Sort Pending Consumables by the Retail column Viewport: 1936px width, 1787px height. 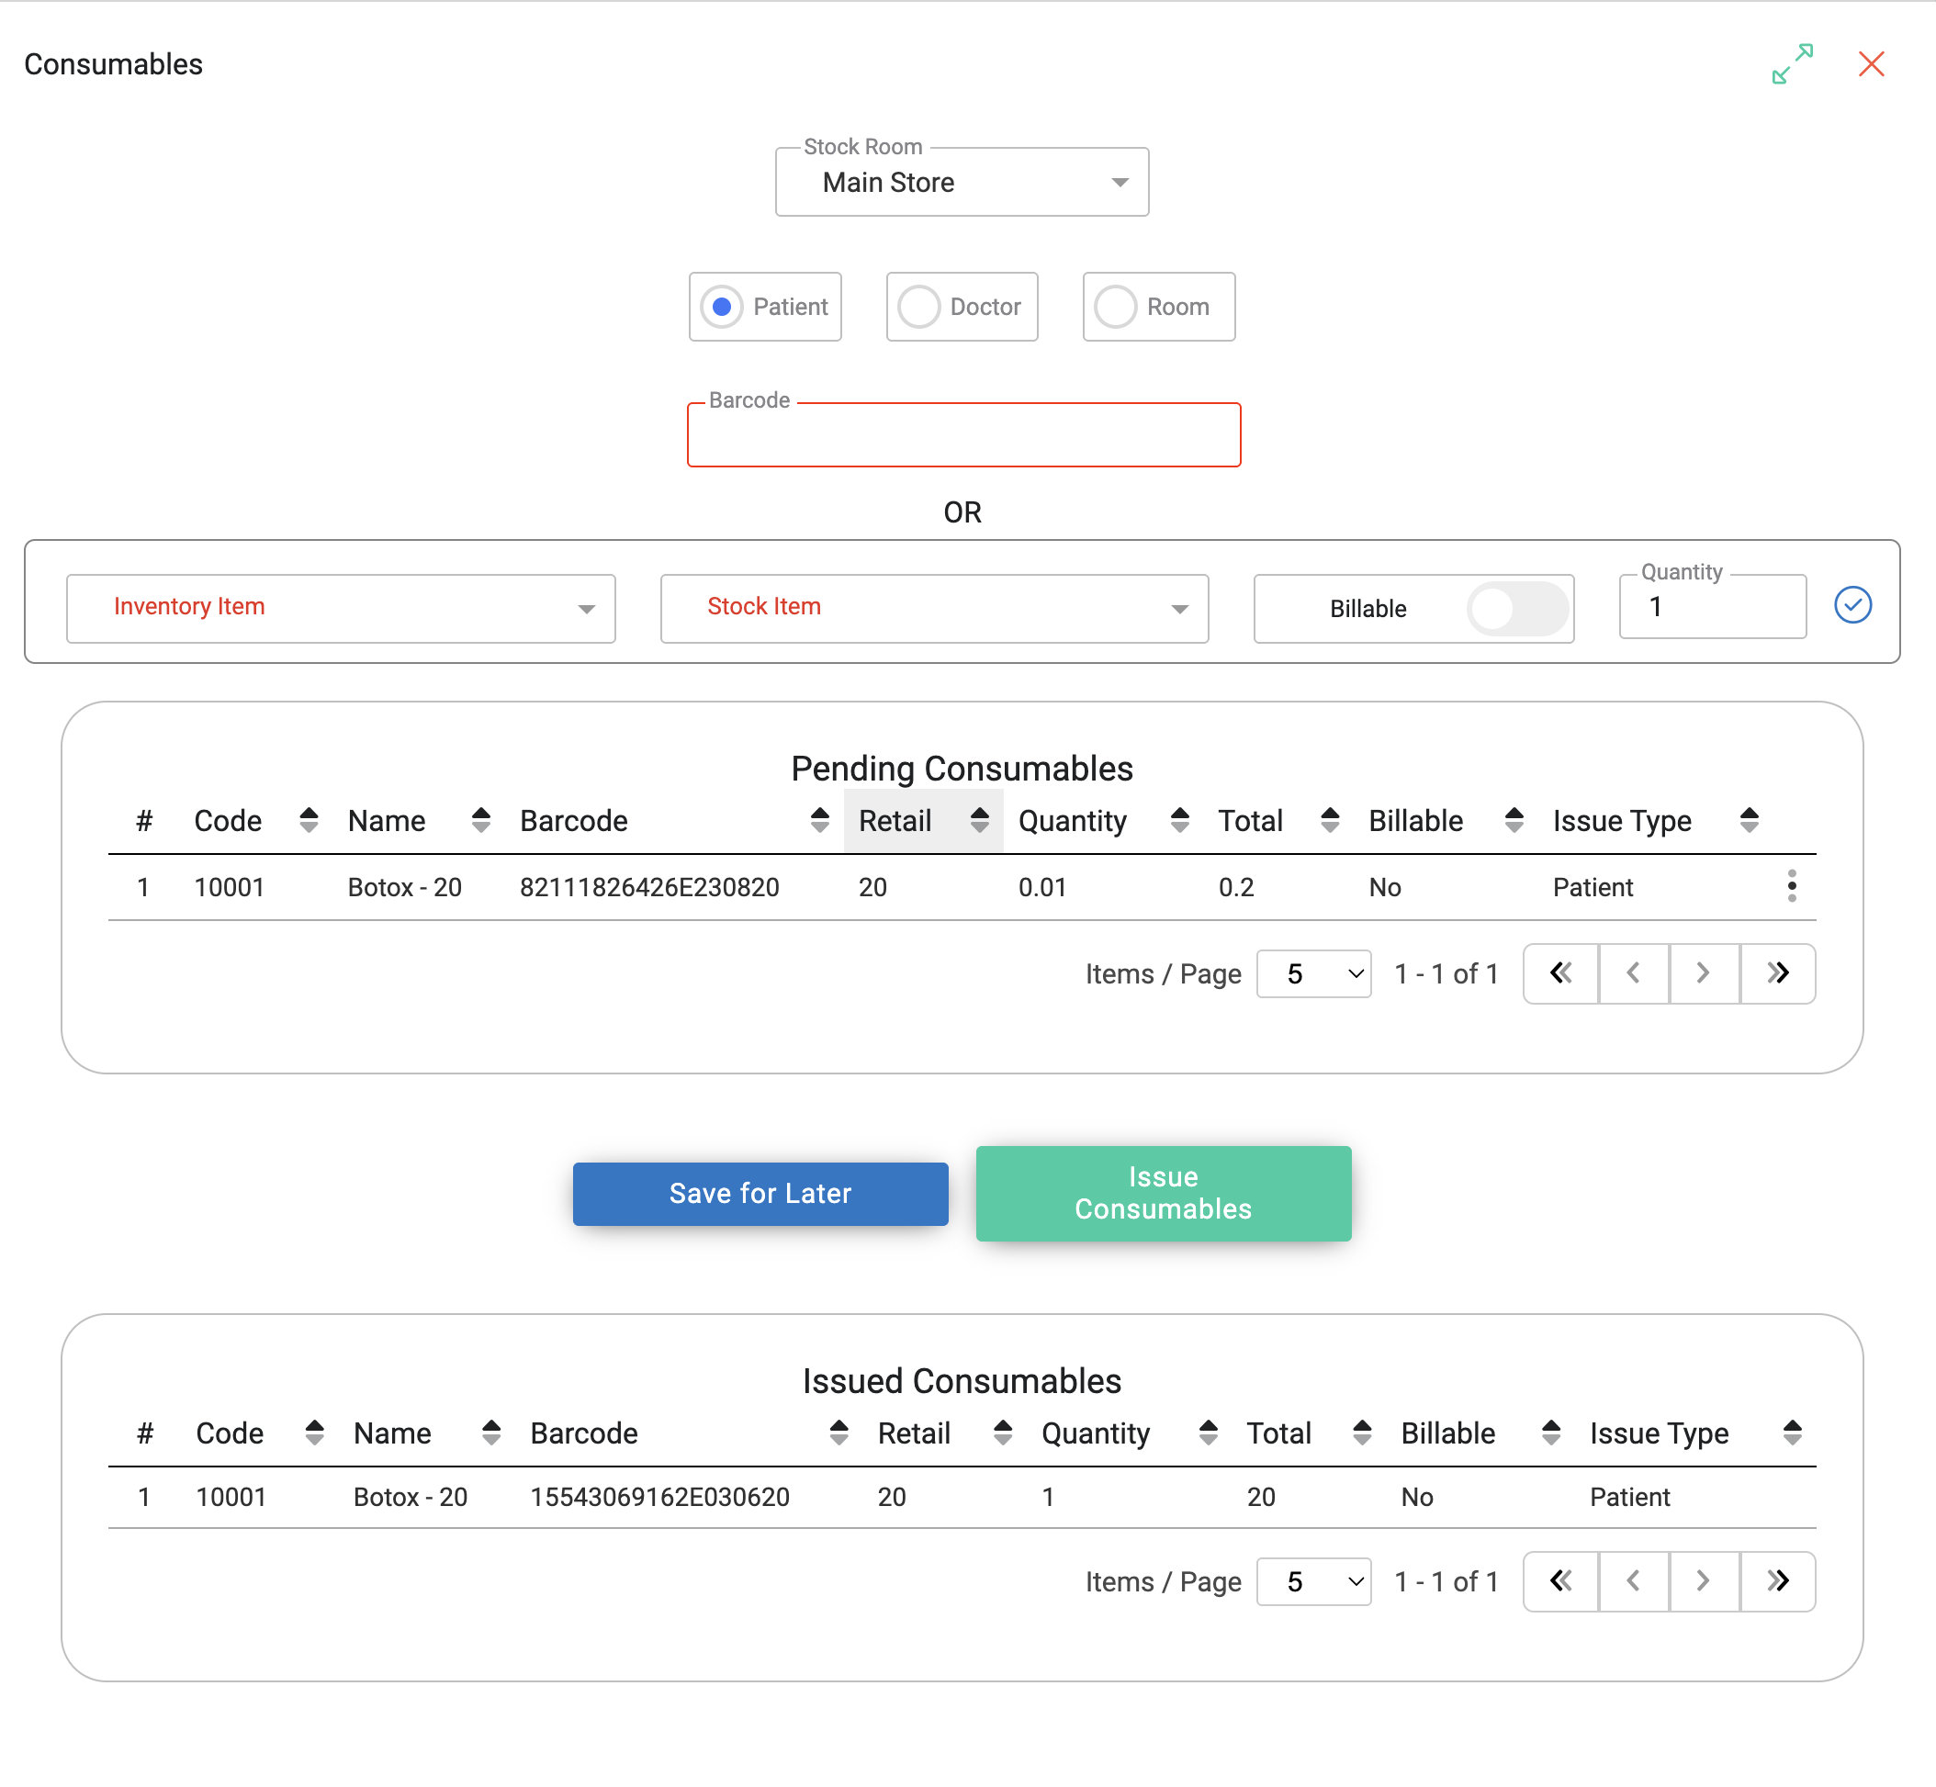tap(979, 820)
